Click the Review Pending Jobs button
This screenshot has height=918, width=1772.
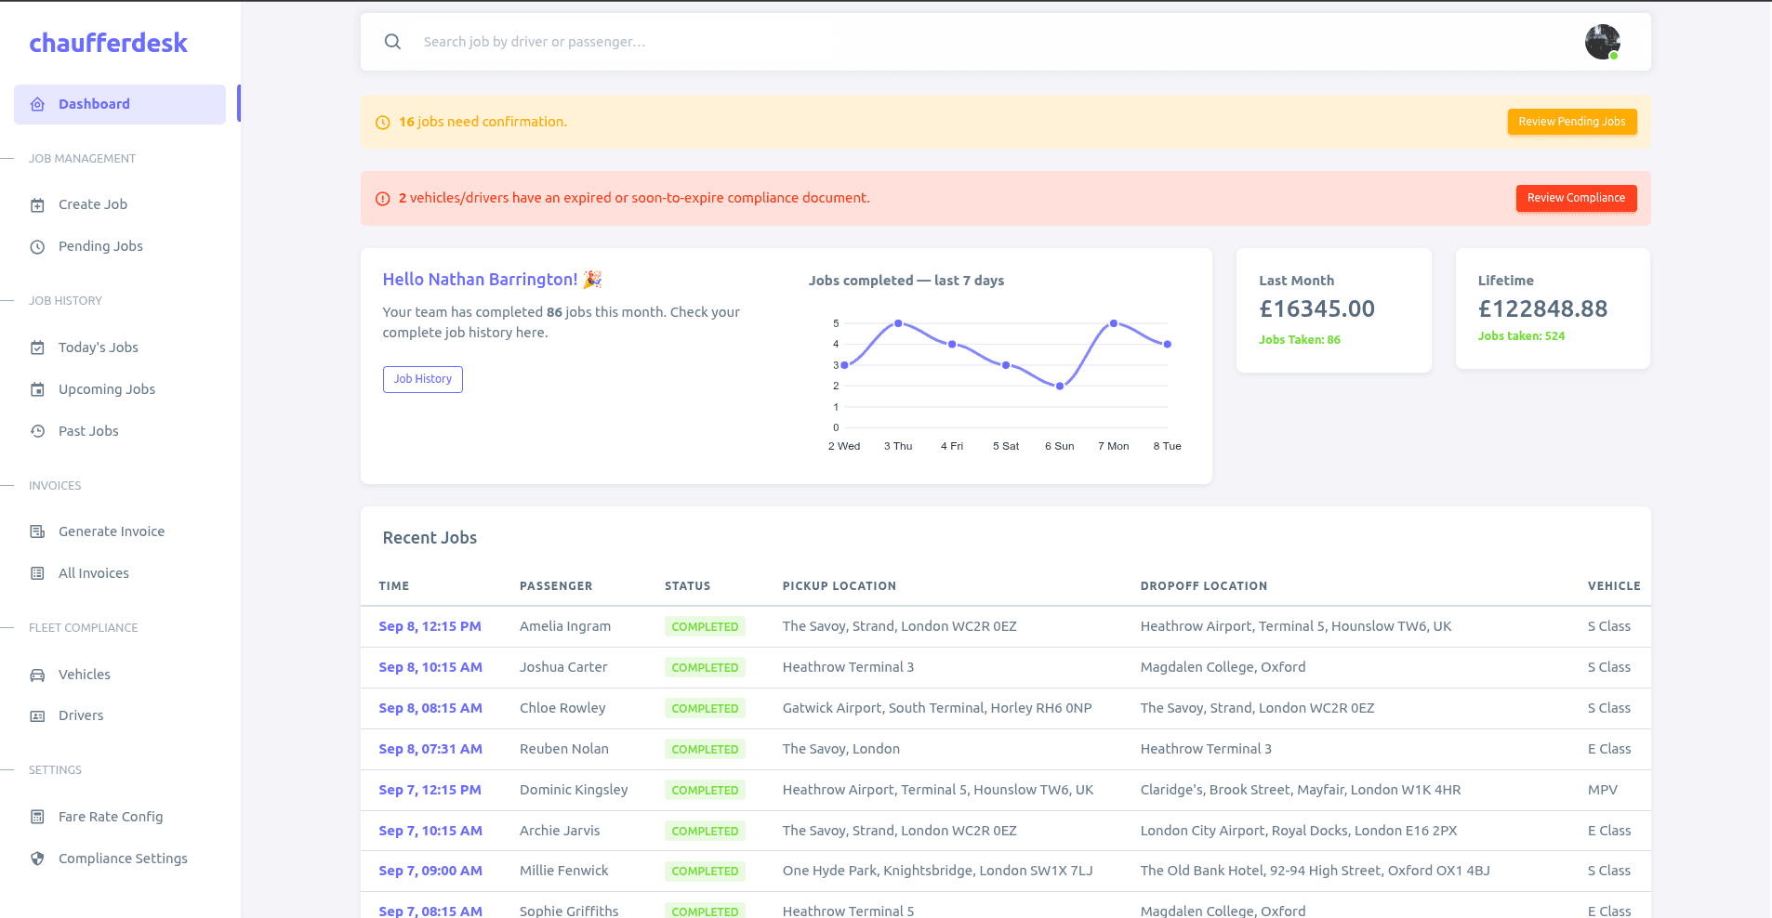(1572, 122)
